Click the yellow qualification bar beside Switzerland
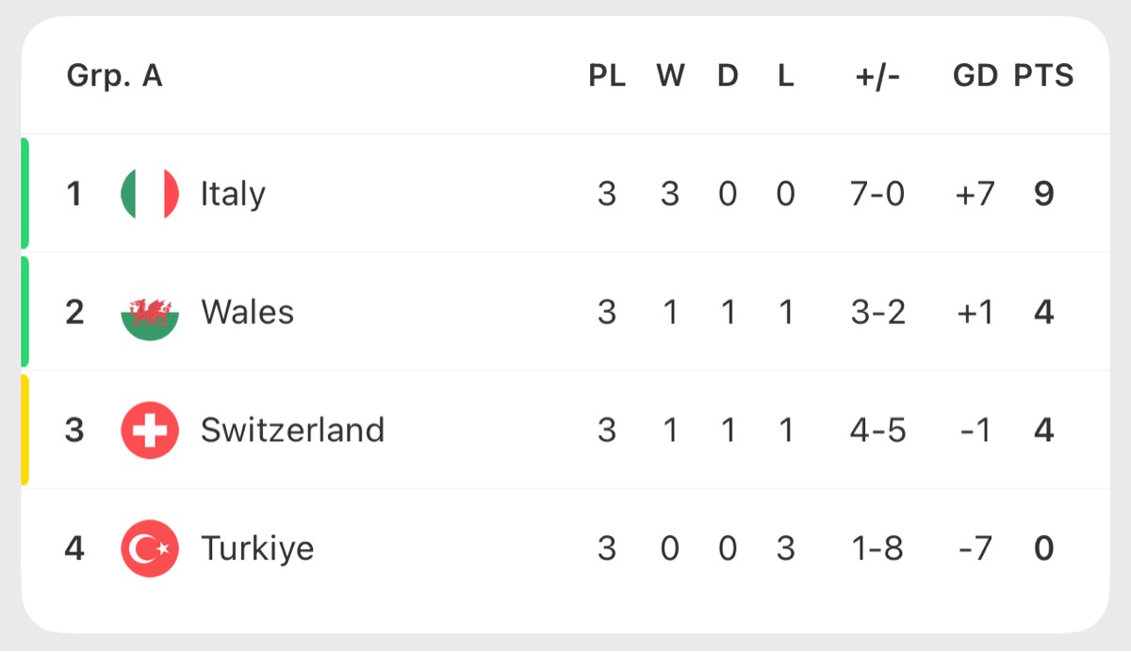The width and height of the screenshot is (1131, 652). [x=25, y=431]
